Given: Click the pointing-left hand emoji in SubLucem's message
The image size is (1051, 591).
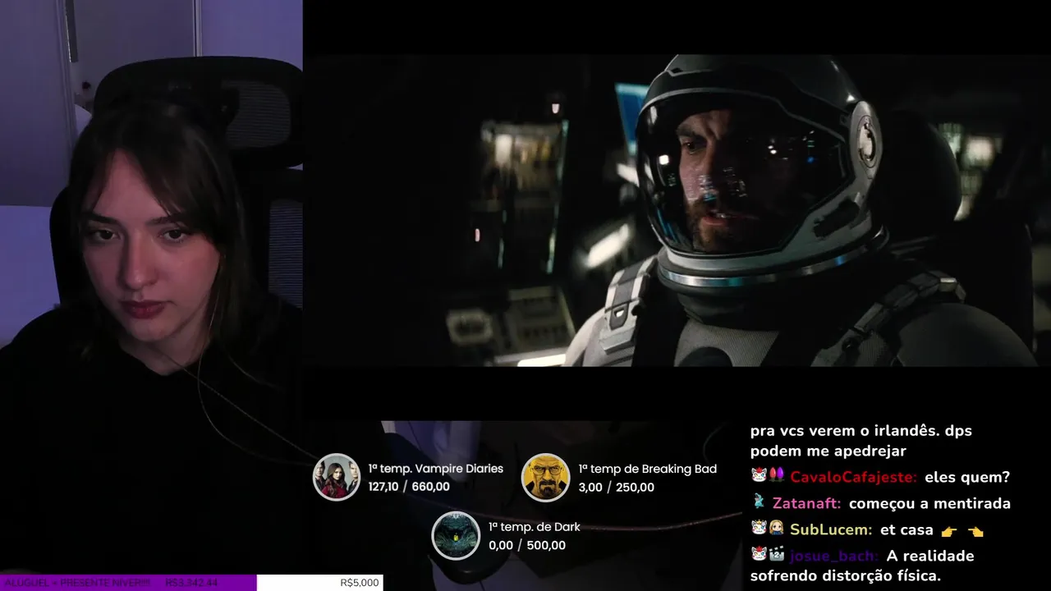Looking at the screenshot, I should click(x=975, y=530).
